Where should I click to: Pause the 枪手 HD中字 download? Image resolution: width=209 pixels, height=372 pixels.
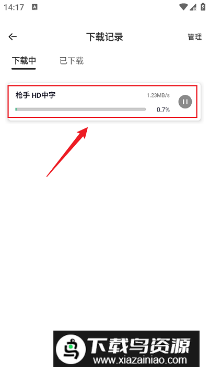point(185,102)
